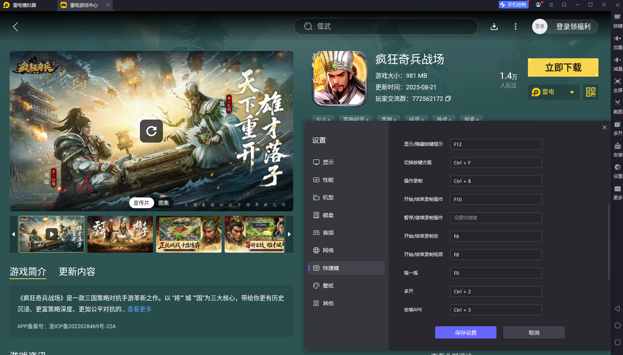Collapse the right sidebar with double chevron
Viewport: 623px width, 355px height.
(617, 5)
